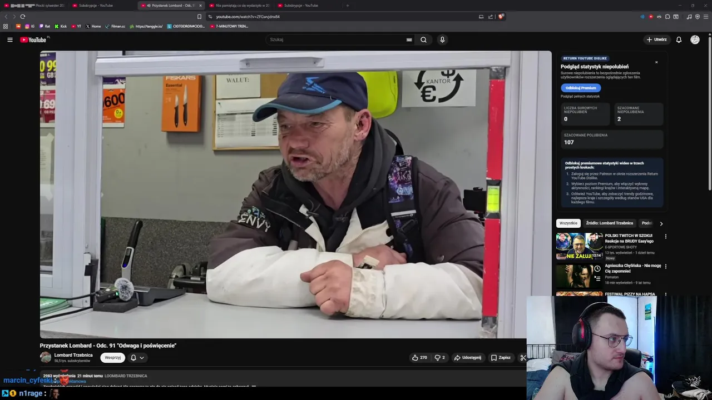Click the VPN shield icon in toolbar
Viewport: 712px width, 400px height.
[698, 17]
